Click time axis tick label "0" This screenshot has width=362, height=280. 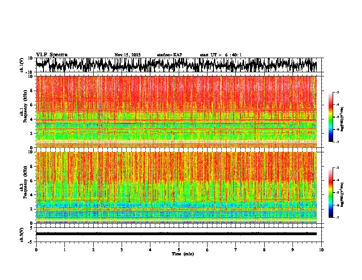pos(36,250)
